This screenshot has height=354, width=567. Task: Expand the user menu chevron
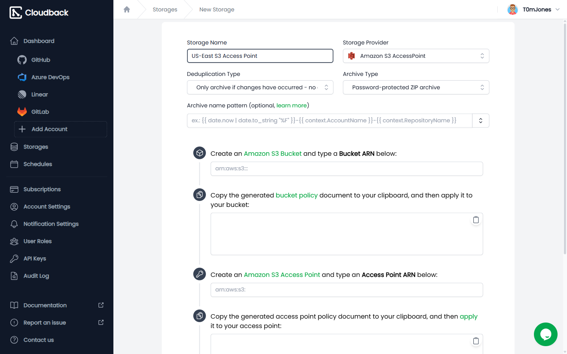[x=558, y=9]
